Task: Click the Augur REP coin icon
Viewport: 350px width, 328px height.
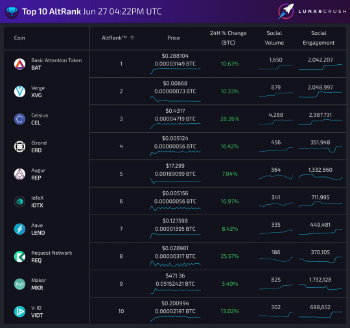Action: (19, 174)
